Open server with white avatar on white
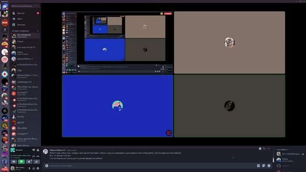Image resolution: width=306 pixels, height=172 pixels. (5, 52)
